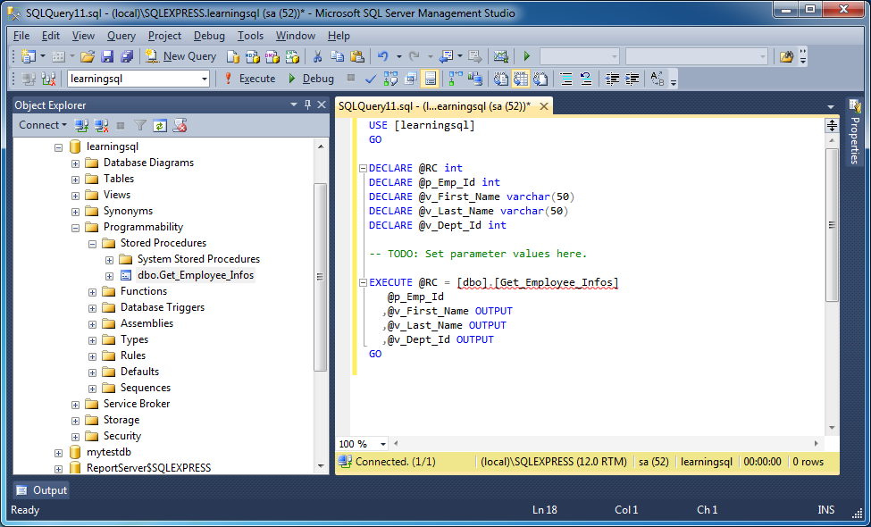Open the Undo history dropdown arrow
871x527 pixels.
(x=398, y=56)
